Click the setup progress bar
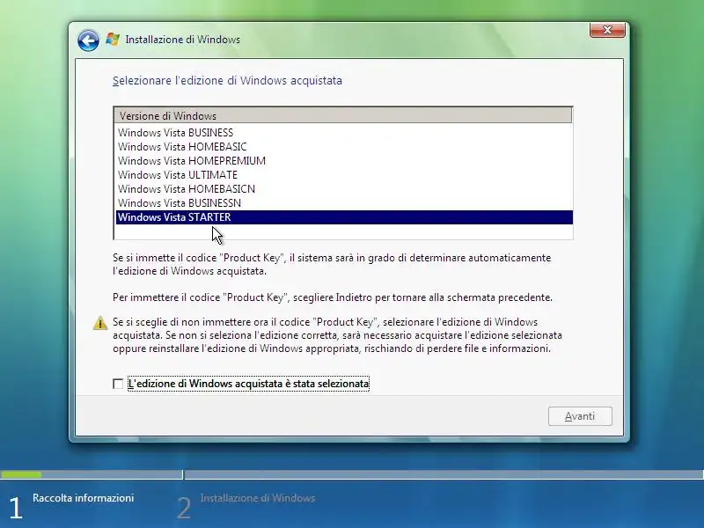Image resolution: width=704 pixels, height=528 pixels. click(352, 474)
